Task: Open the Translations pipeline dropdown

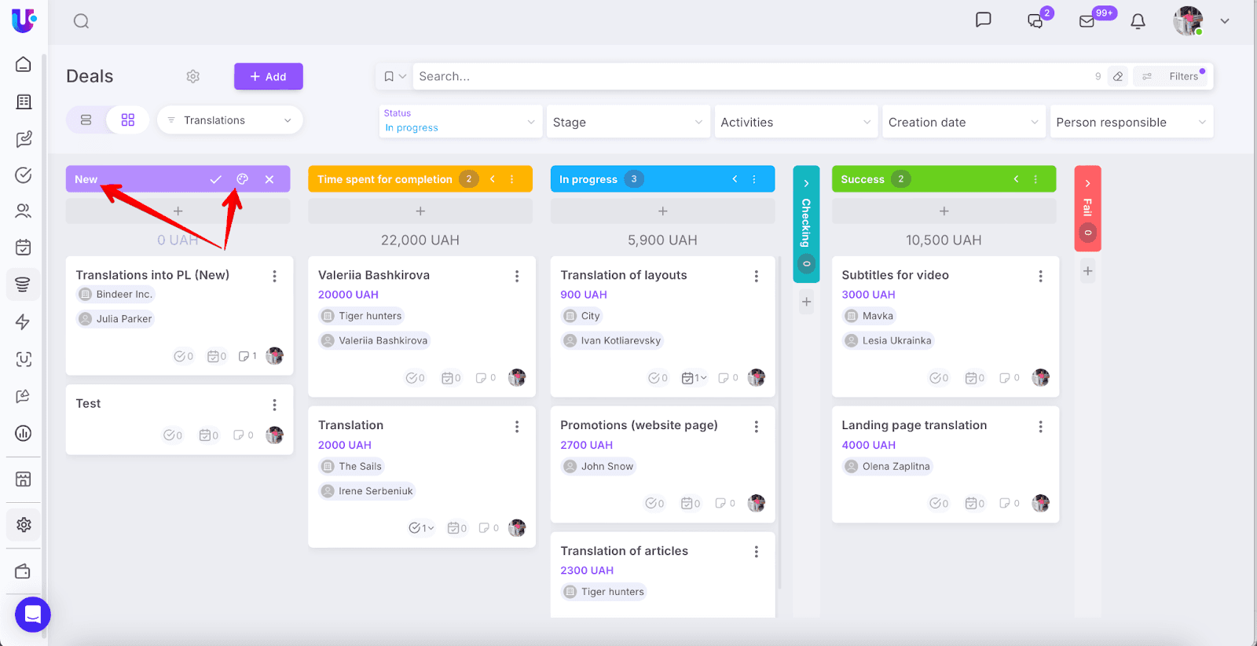Action: 229,120
